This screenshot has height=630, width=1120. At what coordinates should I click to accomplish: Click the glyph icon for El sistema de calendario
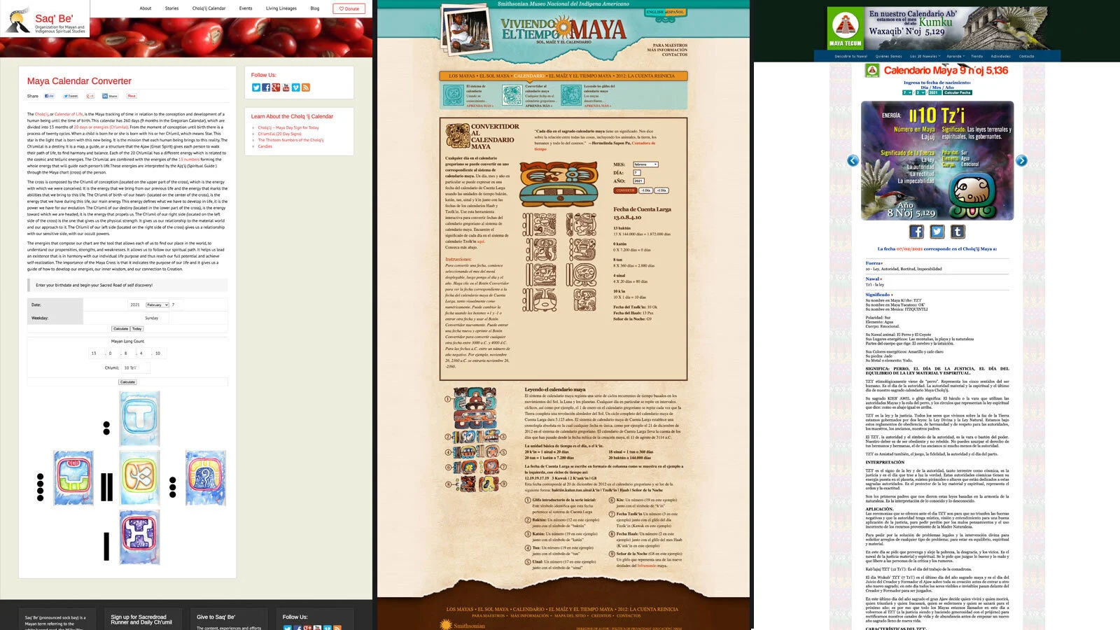click(x=454, y=95)
